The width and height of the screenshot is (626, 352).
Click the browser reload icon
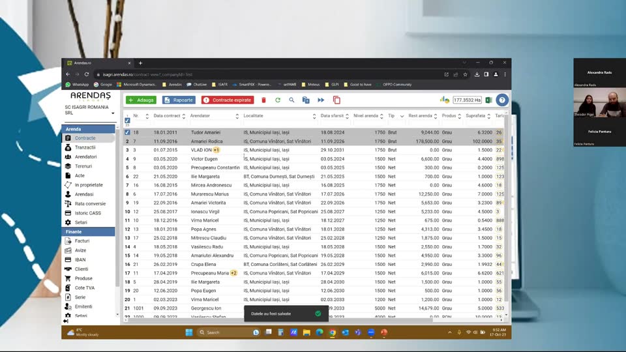click(x=87, y=74)
